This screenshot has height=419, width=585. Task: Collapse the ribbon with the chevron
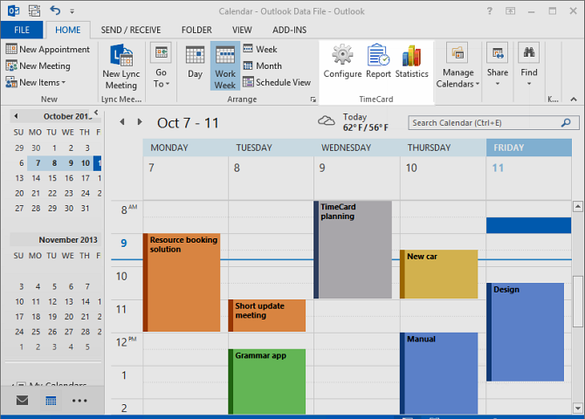tap(574, 100)
